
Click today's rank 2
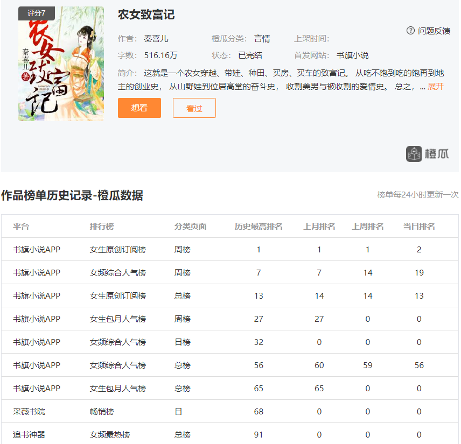tap(419, 250)
